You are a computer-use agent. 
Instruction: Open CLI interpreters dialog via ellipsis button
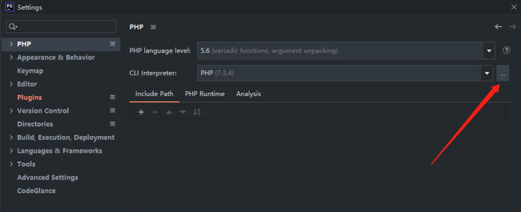point(503,73)
